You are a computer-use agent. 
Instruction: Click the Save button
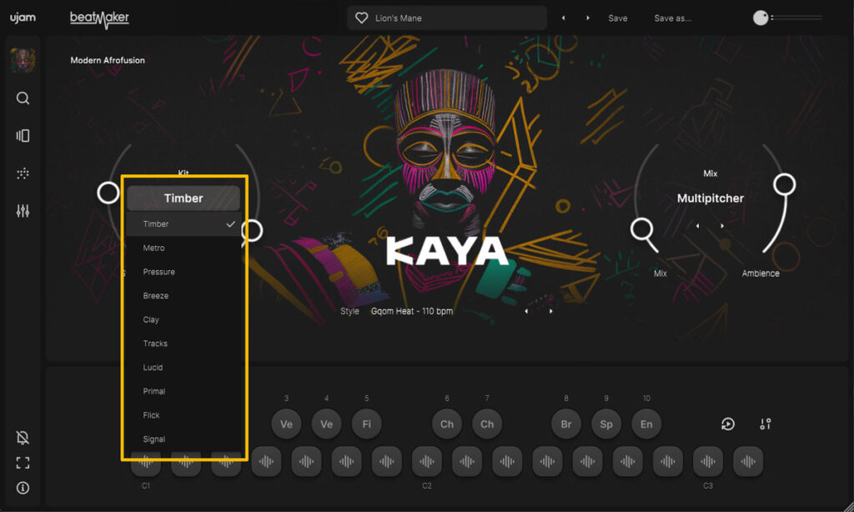pyautogui.click(x=618, y=18)
